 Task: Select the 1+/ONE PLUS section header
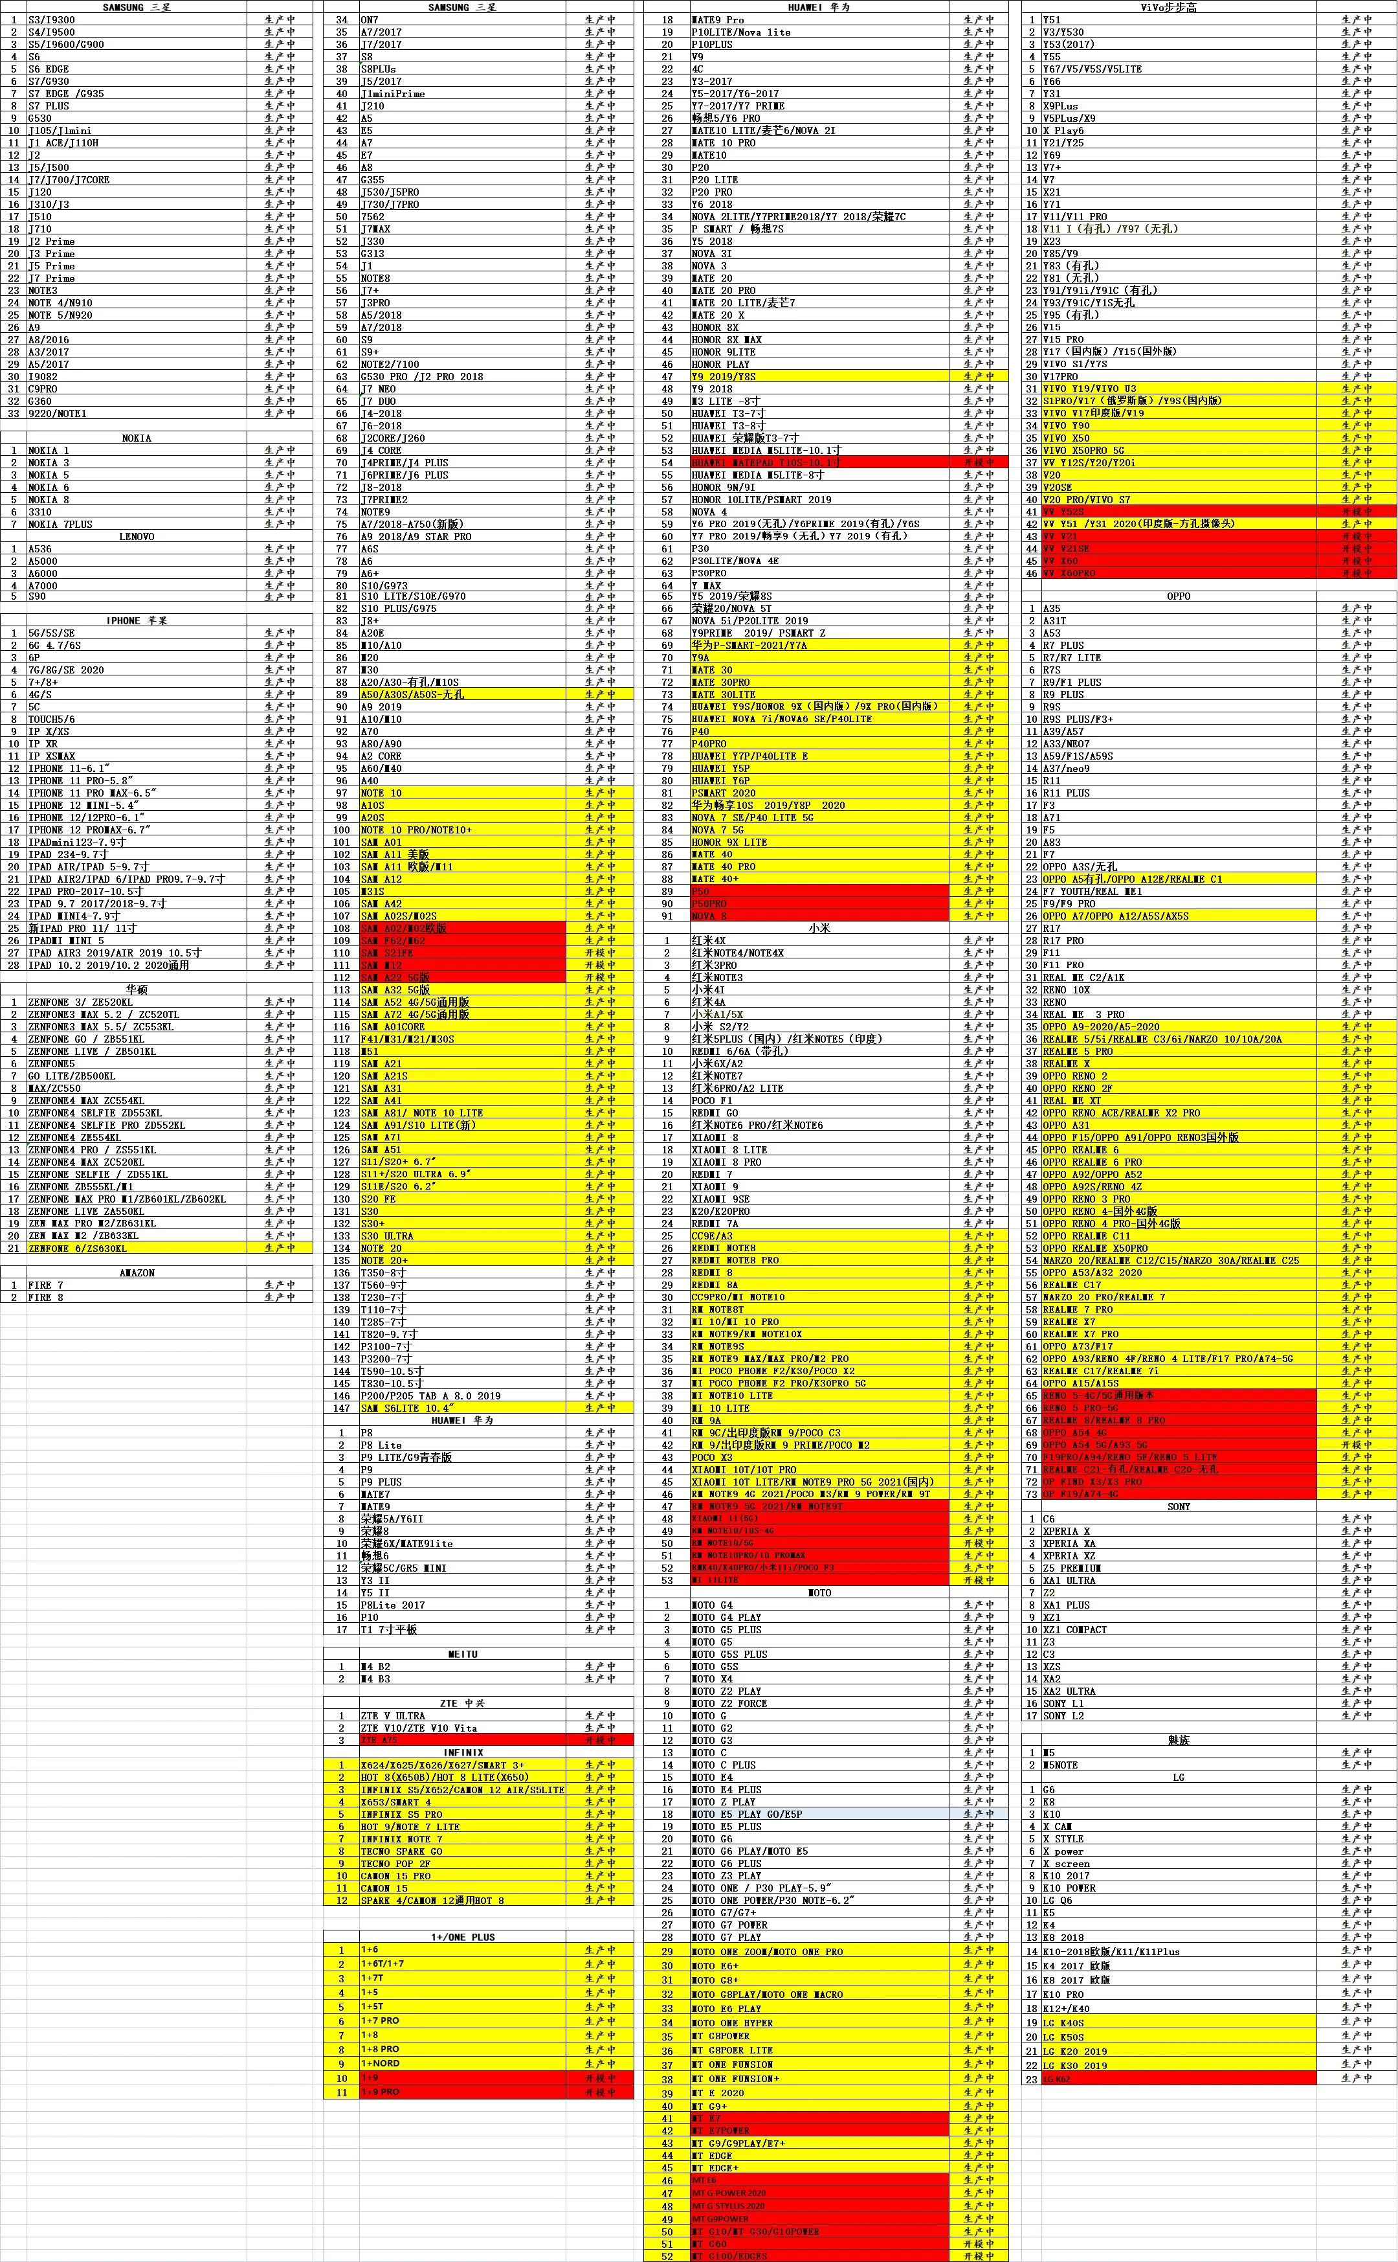pos(462,1938)
